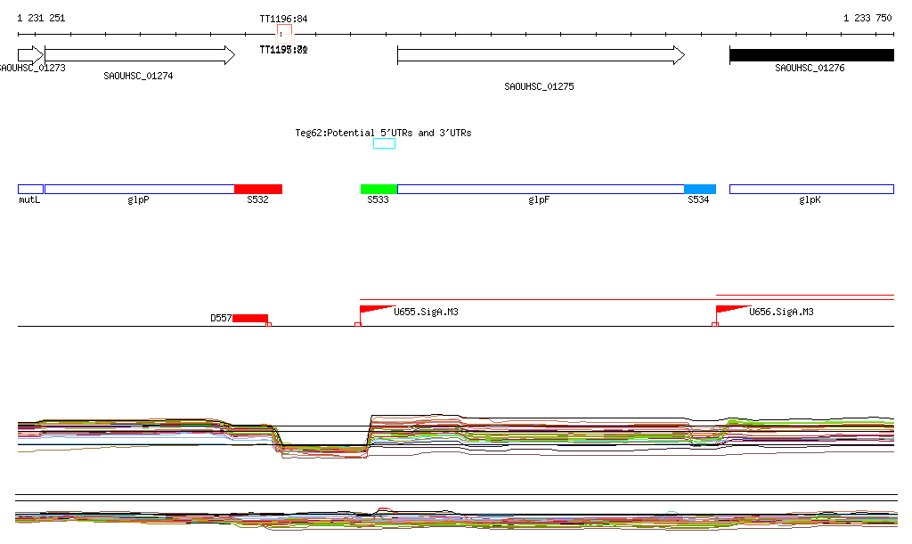
Task: Click the 'mutL' label
Action: tap(29, 200)
